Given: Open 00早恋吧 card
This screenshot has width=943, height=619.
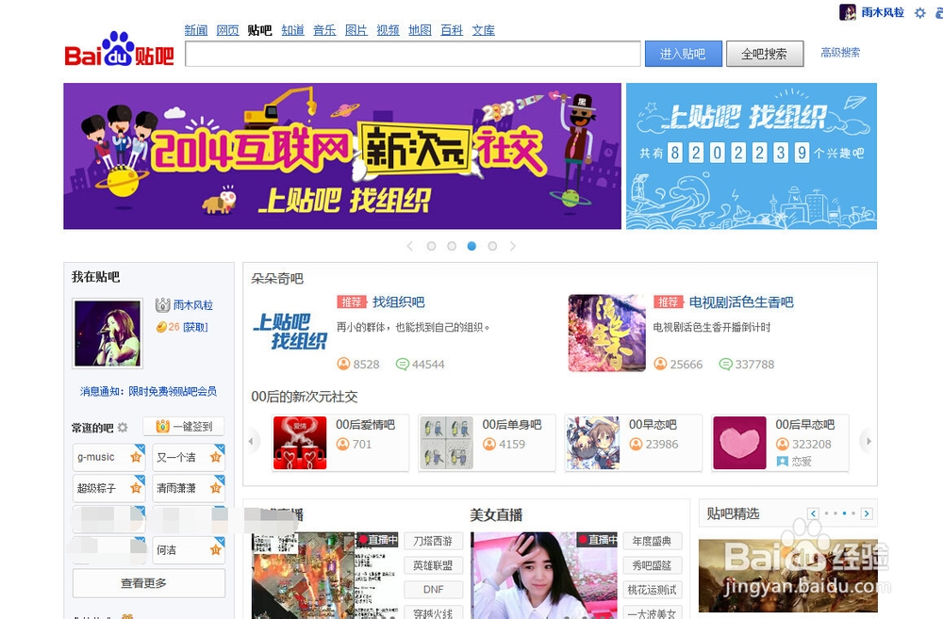Looking at the screenshot, I should point(634,443).
